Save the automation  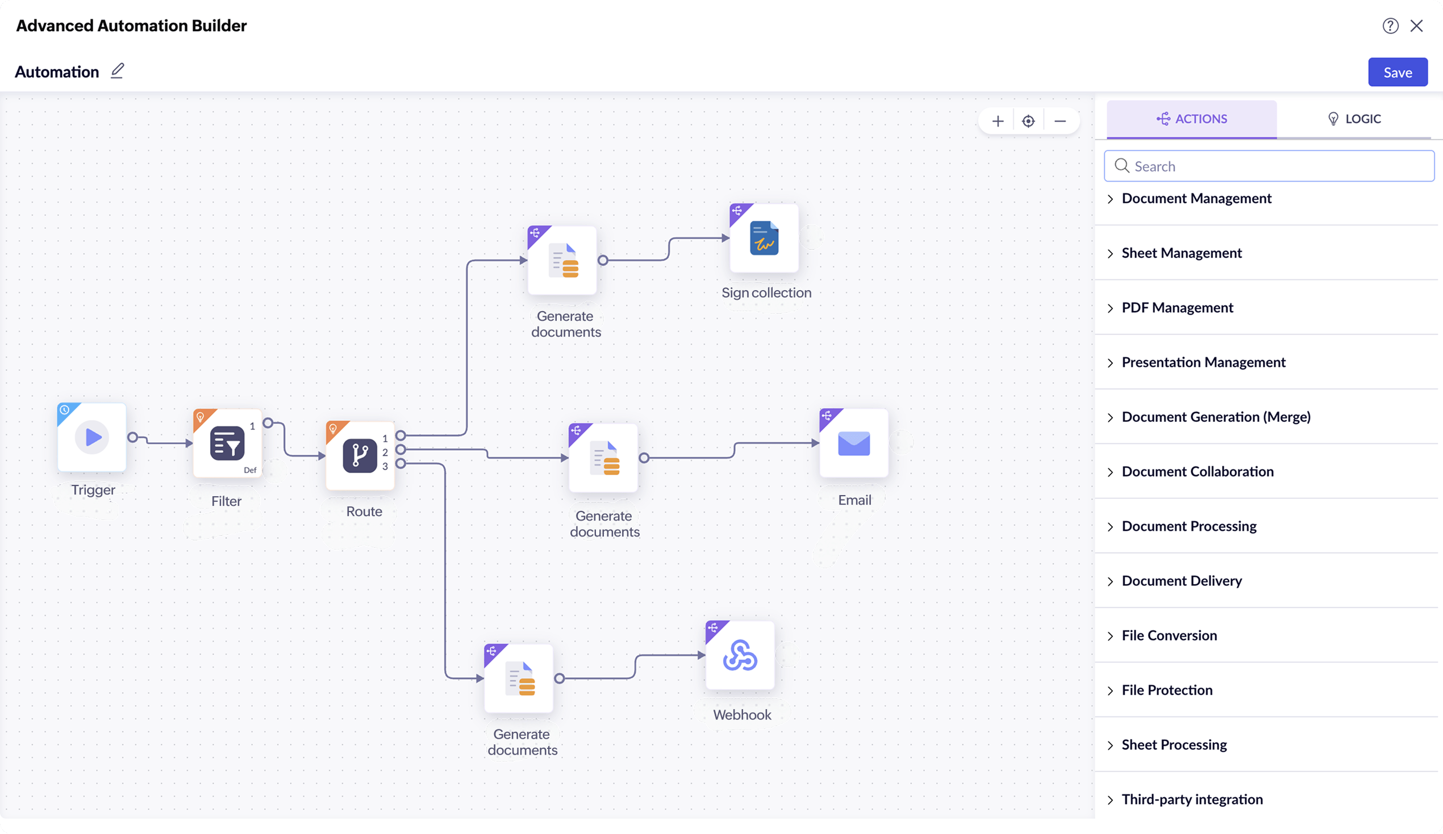coord(1398,72)
